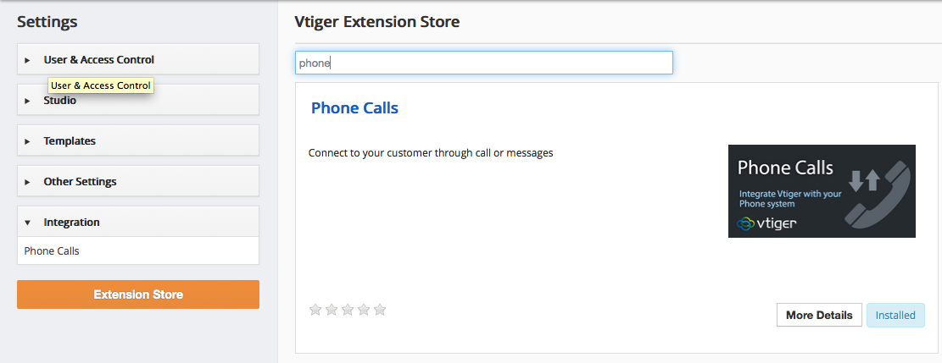Go to the Extension Store

click(138, 294)
